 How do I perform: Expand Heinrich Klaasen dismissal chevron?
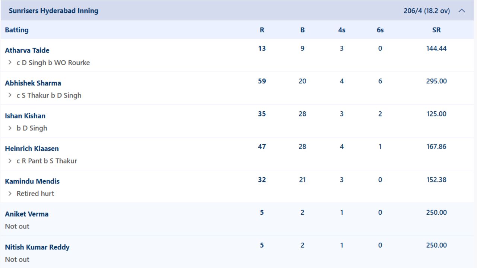10,161
